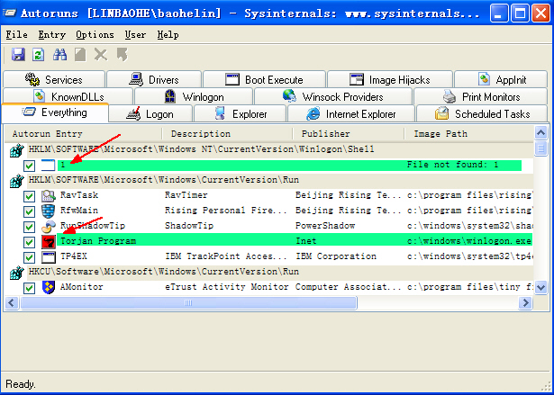Image resolution: width=554 pixels, height=395 pixels.
Task: Switch to the Logon tab
Action: point(150,113)
